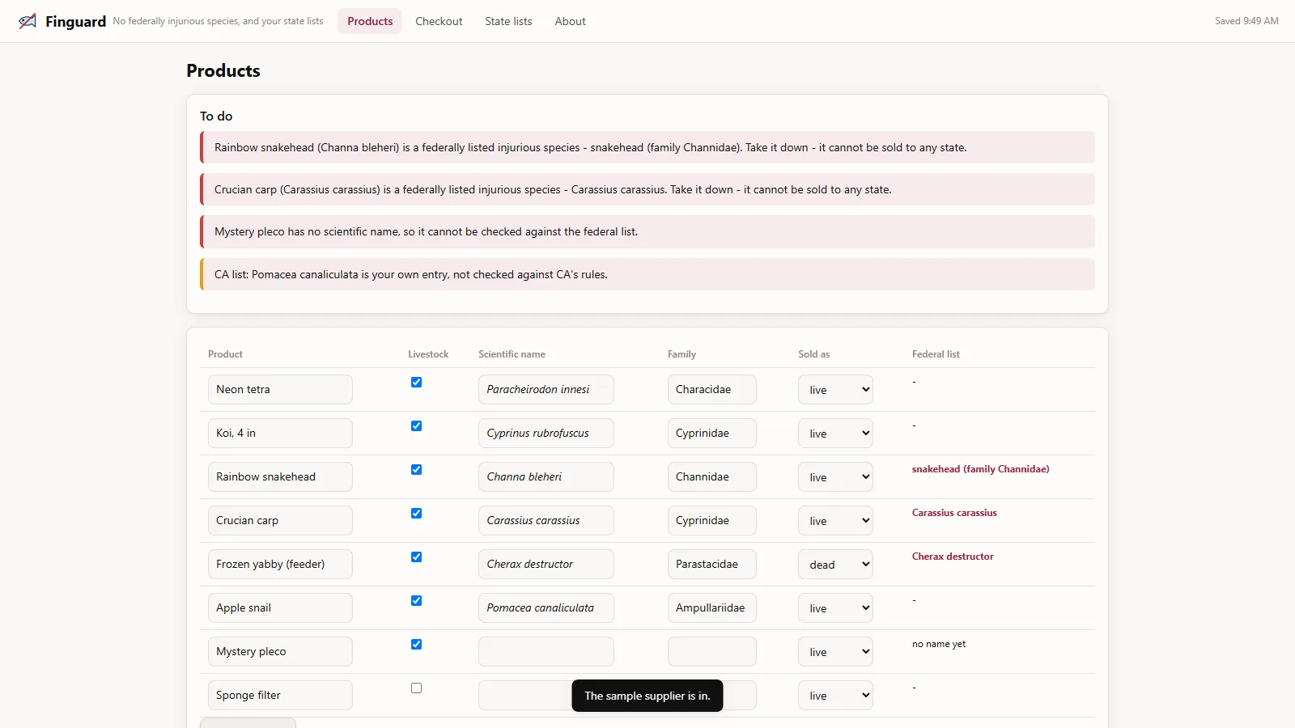Click the Sponge filter product name field
Viewport: 1295px width, 728px height.
[x=280, y=696]
